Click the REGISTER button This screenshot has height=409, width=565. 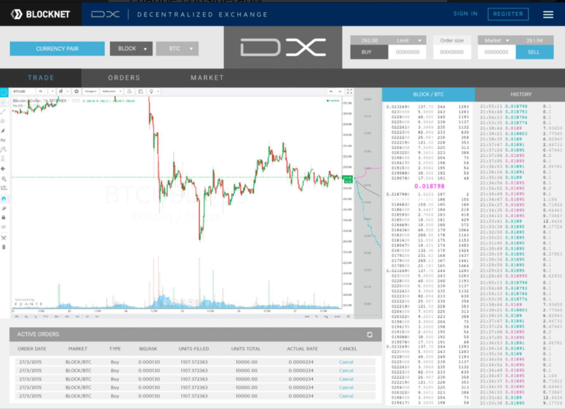point(508,14)
